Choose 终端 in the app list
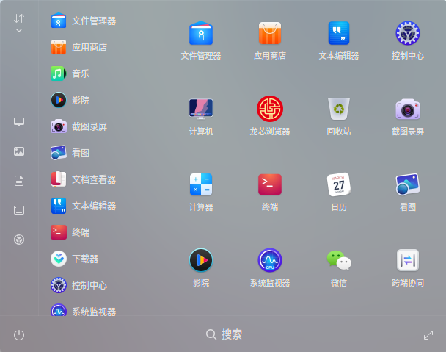Viewport: 446px width, 352px height. (70, 232)
